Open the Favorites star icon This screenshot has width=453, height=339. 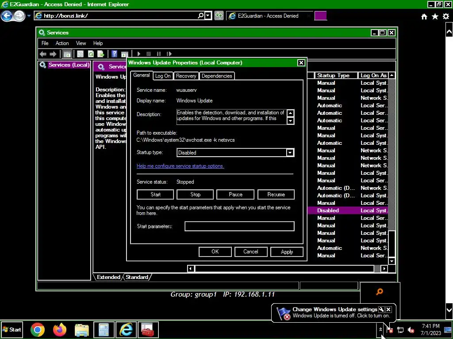pos(435,17)
